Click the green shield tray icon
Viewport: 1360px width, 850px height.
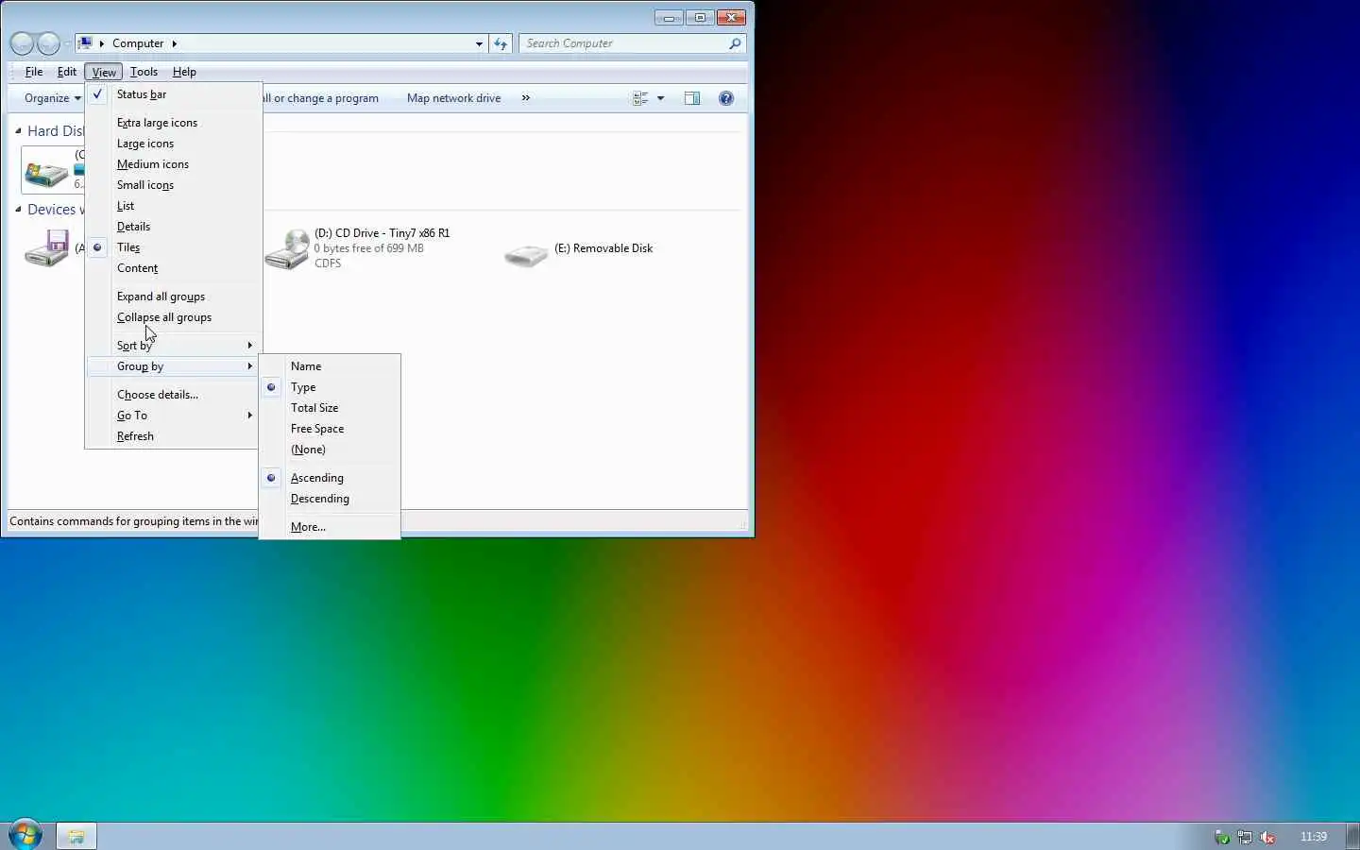point(1222,837)
